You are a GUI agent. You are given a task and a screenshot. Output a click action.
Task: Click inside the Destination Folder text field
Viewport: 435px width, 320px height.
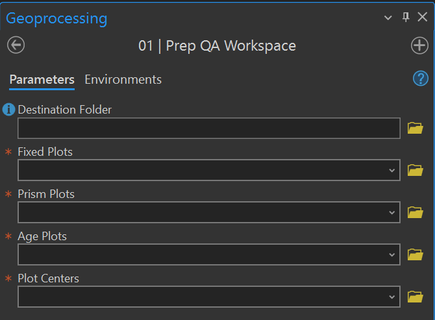coord(208,129)
